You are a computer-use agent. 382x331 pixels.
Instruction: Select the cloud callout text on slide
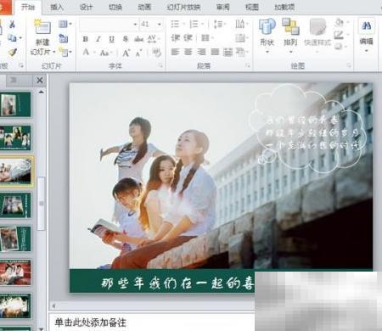tap(312, 132)
